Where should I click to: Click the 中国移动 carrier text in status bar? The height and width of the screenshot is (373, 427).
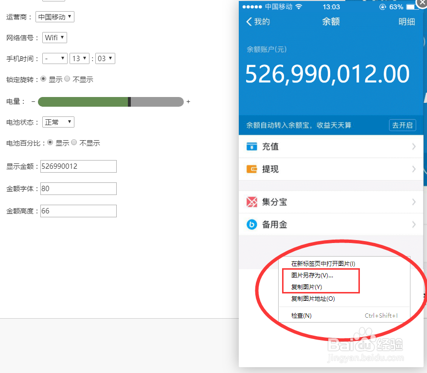tap(279, 7)
